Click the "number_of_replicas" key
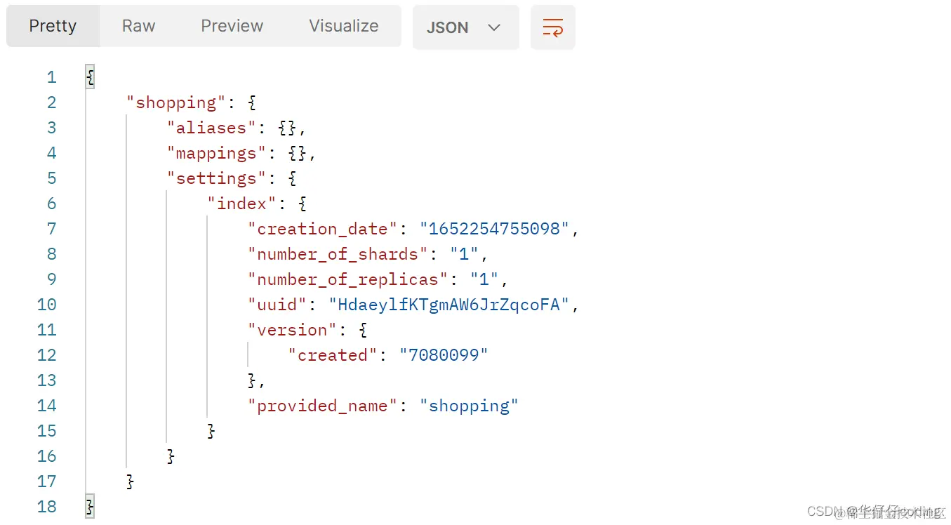Image resolution: width=951 pixels, height=525 pixels. 349,279
